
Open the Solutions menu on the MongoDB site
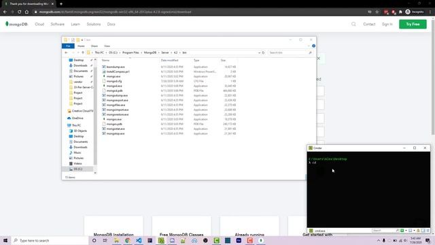tap(94, 24)
